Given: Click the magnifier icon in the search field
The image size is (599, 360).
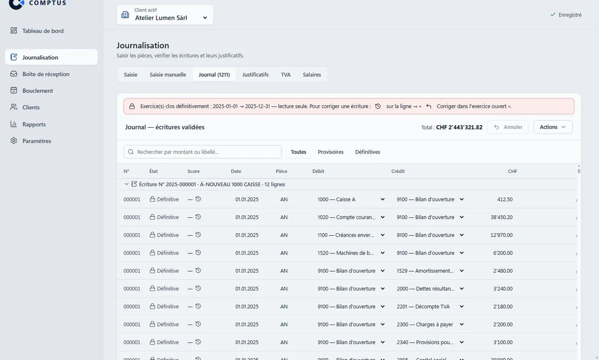Looking at the screenshot, I should [x=131, y=152].
